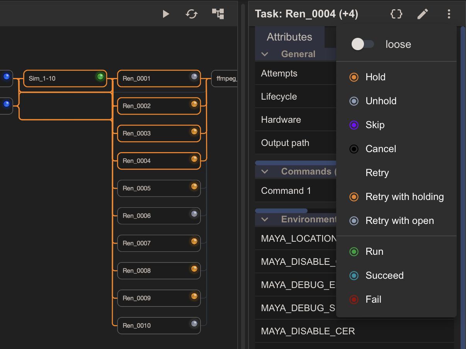Click the green Run status icon
This screenshot has height=349, width=466.
point(354,252)
